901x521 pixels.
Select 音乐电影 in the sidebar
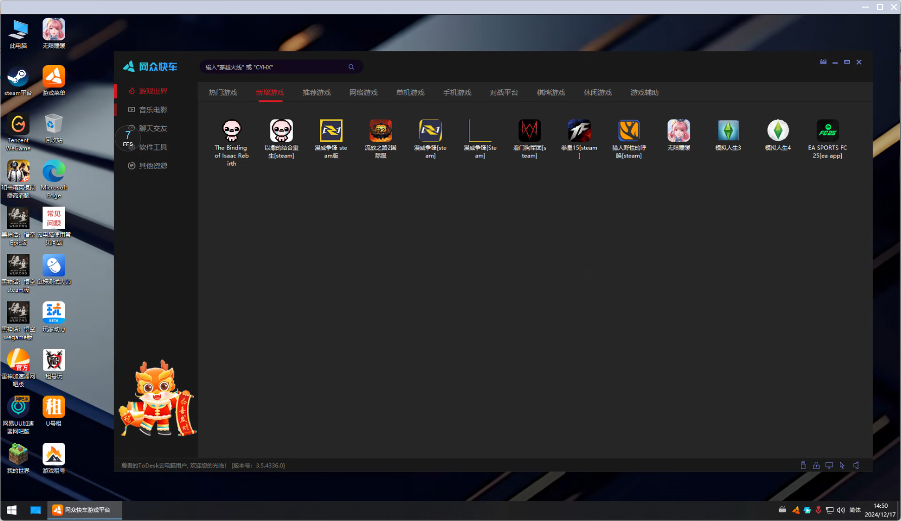tap(153, 110)
